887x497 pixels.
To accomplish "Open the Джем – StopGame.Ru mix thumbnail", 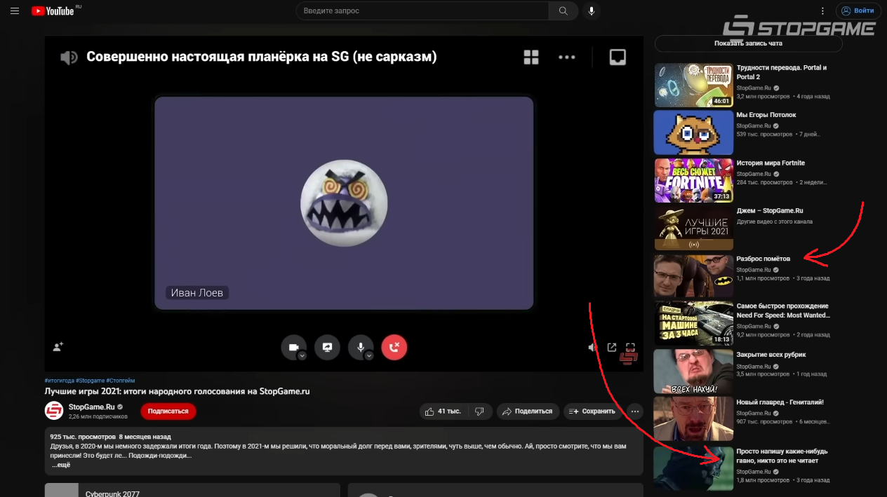I will pyautogui.click(x=693, y=228).
